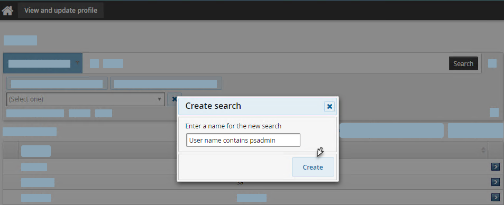Click the dark Search button

point(463,63)
